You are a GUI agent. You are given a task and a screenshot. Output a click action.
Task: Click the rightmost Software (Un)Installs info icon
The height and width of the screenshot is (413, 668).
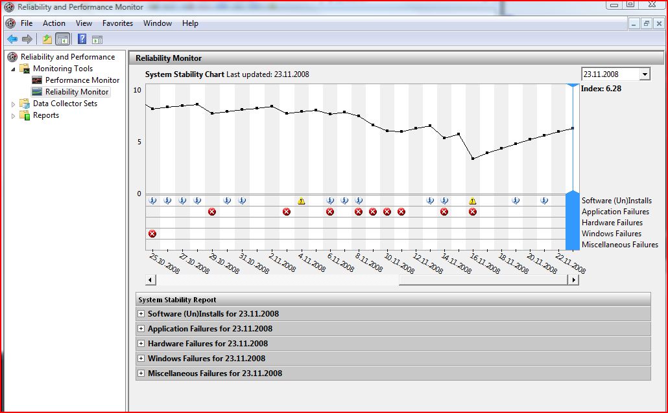click(544, 201)
